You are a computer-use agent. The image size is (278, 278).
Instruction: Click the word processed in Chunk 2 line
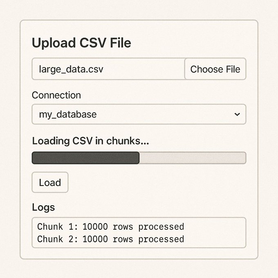pyautogui.click(x=161, y=239)
